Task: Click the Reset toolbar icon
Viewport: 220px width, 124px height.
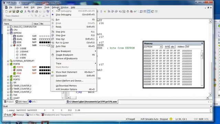Action: tap(101, 11)
